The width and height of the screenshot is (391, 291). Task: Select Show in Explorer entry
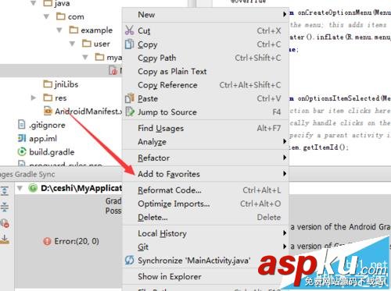pos(206,276)
